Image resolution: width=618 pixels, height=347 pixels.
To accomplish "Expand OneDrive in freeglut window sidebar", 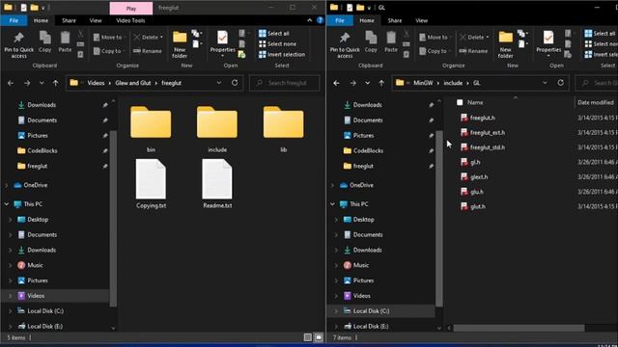I will tap(7, 185).
